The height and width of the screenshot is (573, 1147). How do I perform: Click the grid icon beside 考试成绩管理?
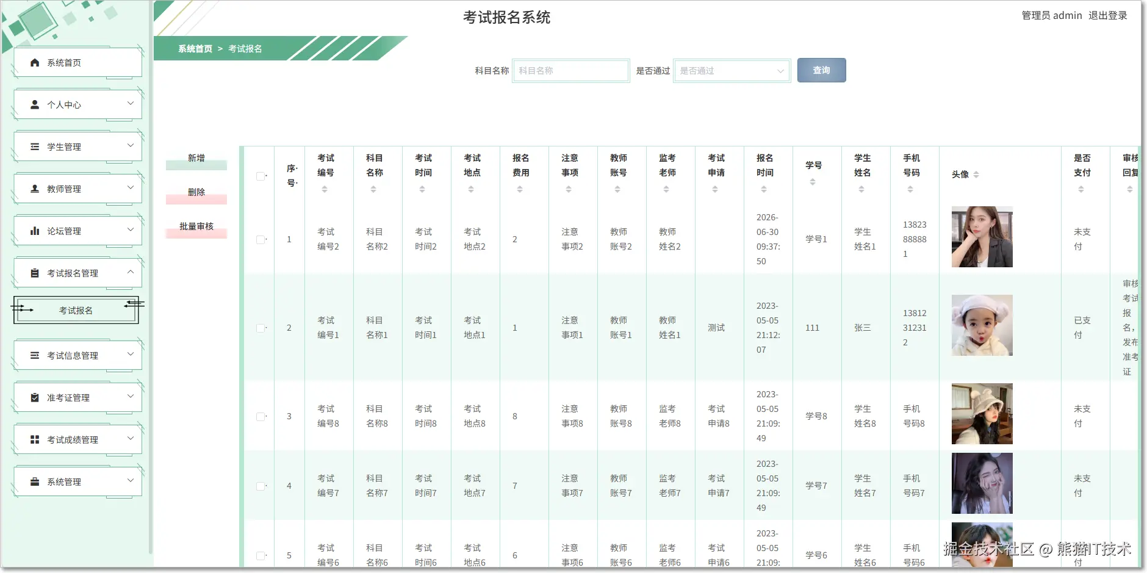pos(35,439)
